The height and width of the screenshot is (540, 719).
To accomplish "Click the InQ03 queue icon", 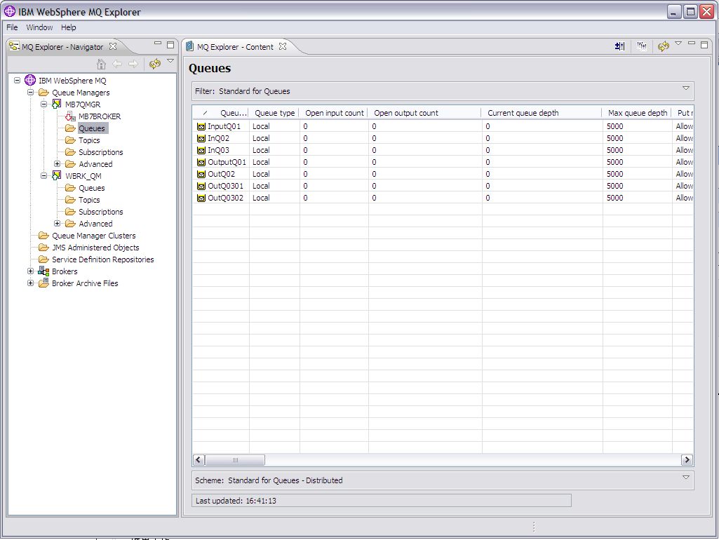I will point(201,150).
